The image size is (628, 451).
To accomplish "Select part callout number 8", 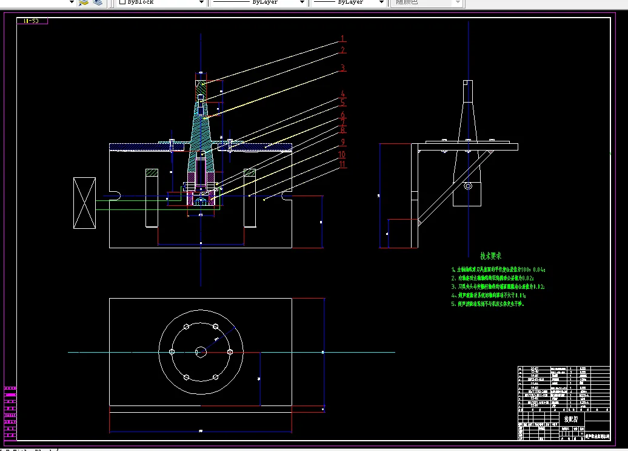I will (x=343, y=130).
